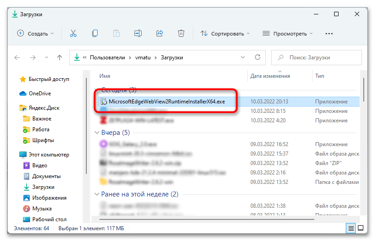This screenshot has width=375, height=241.
Task: Click the Copy icon in toolbar
Action: tap(95, 33)
